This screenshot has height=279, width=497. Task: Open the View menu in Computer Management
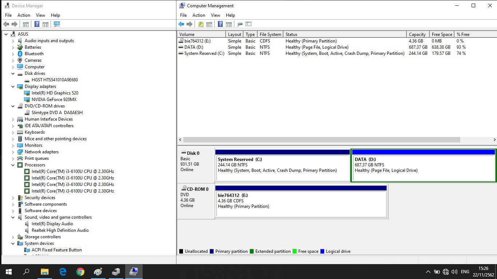point(215,15)
